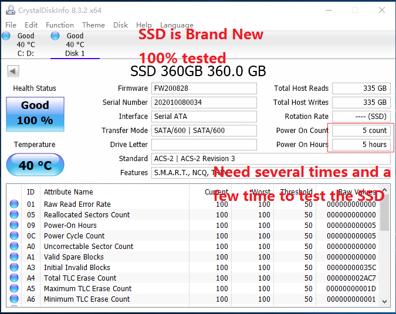Click the Rotation Rate value
Screen dimensions: 396x314
coord(361,117)
